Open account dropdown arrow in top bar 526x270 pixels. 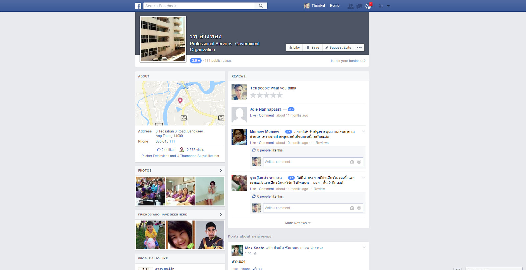(388, 6)
